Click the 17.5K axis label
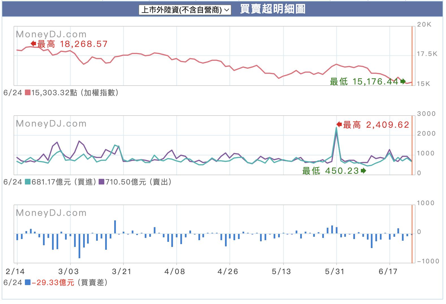This screenshot has width=446, height=304. point(427,54)
